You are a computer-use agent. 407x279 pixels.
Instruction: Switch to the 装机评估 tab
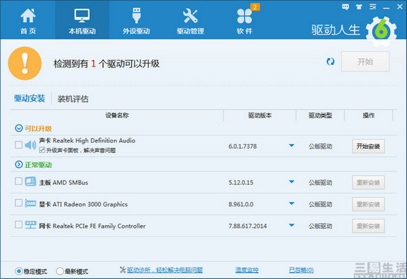(x=73, y=99)
